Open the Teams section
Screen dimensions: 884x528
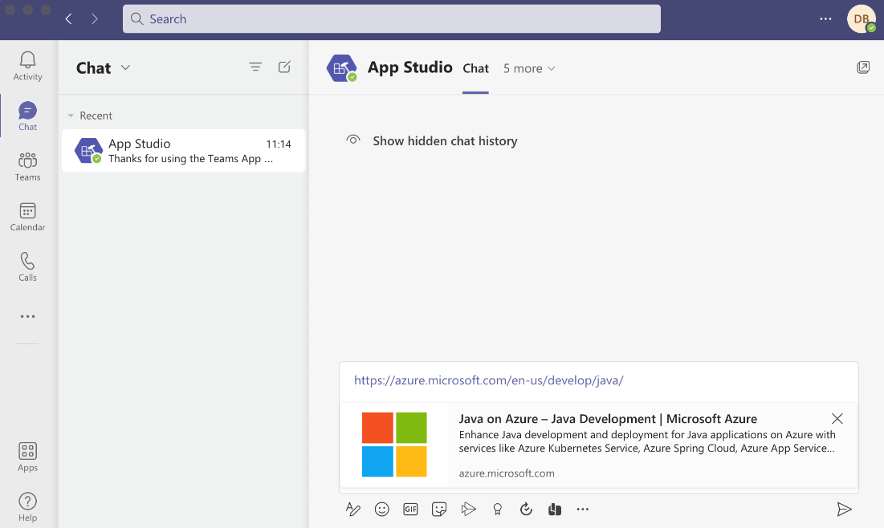point(27,166)
